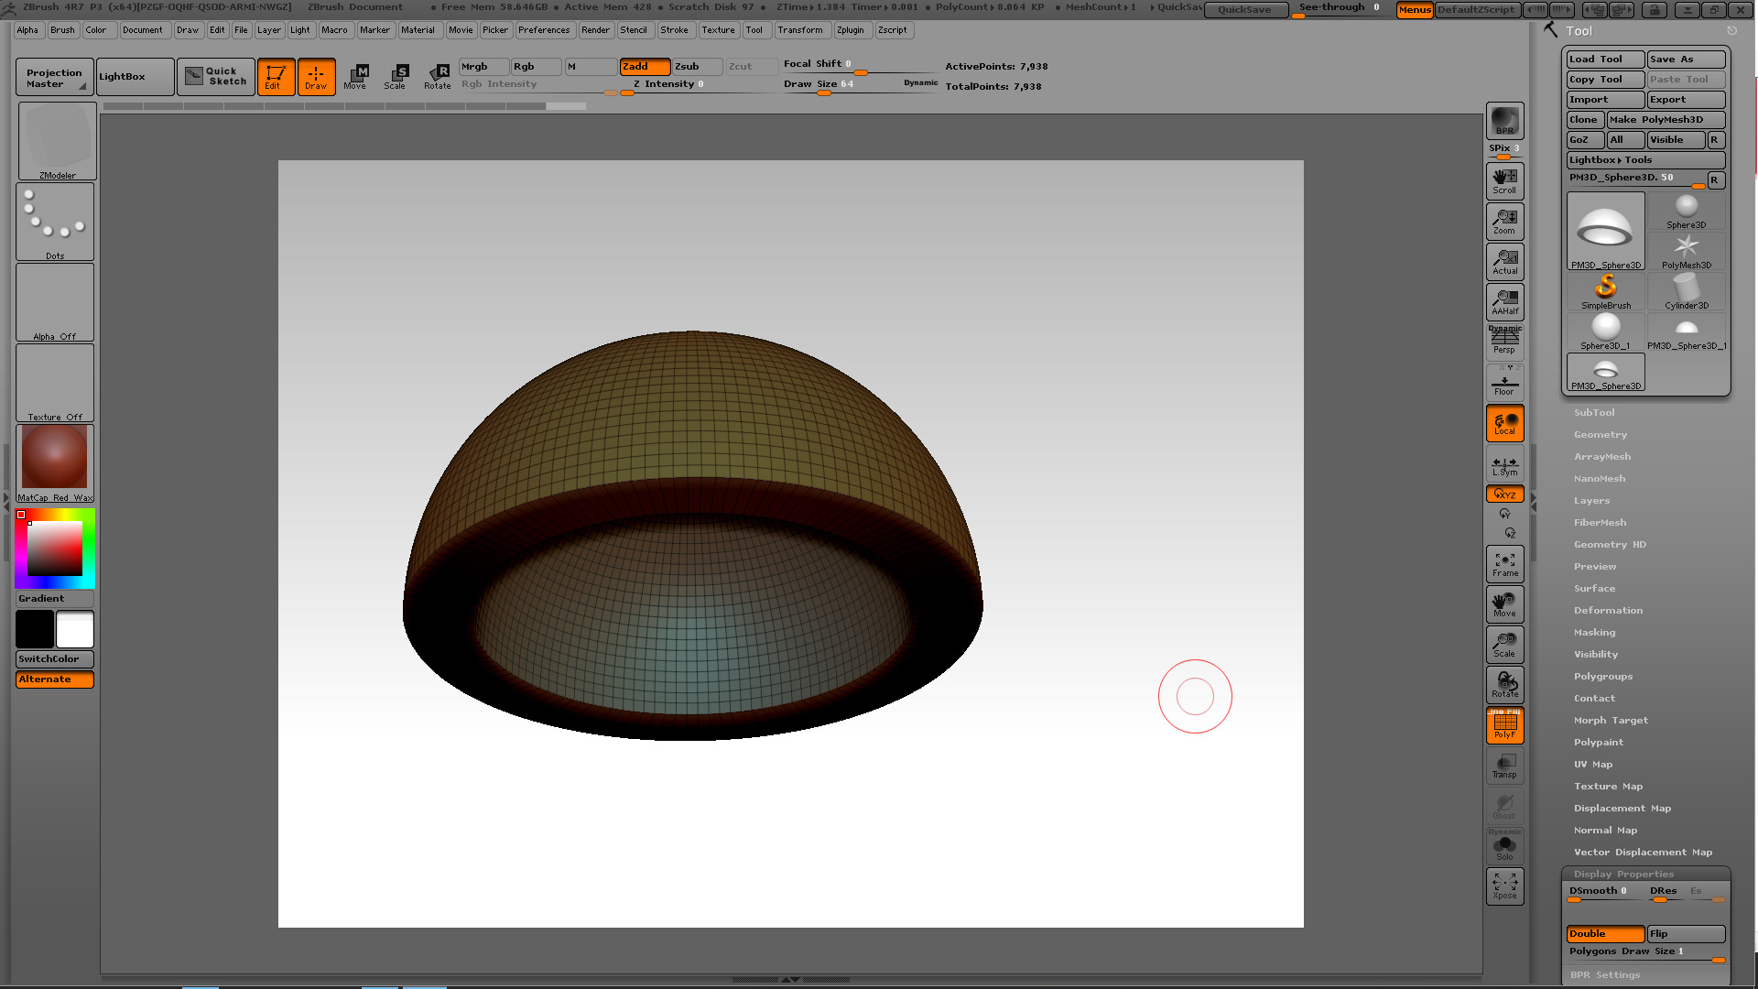Open the Zplugin menu
Viewport: 1758px width, 989px height.
(x=850, y=30)
